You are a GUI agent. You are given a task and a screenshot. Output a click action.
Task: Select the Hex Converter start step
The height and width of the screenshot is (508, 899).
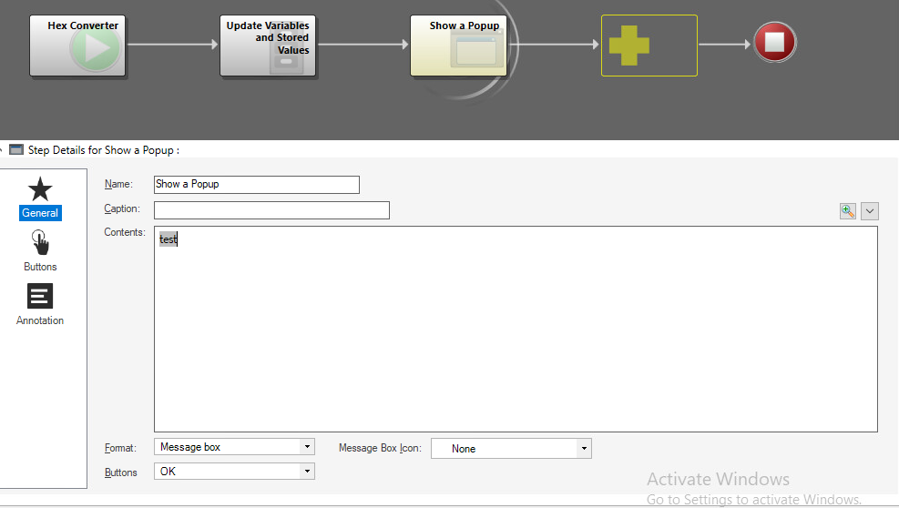click(77, 46)
